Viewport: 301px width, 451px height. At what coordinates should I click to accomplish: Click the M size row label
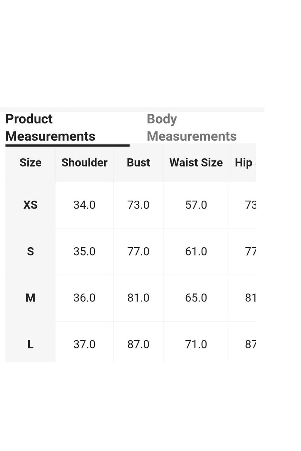pos(30,298)
